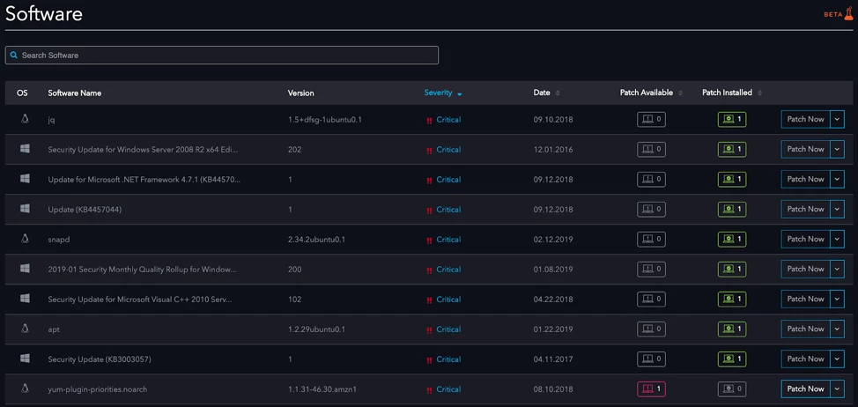Select the apt software name
Viewport: 858px width, 407px height.
pos(53,329)
